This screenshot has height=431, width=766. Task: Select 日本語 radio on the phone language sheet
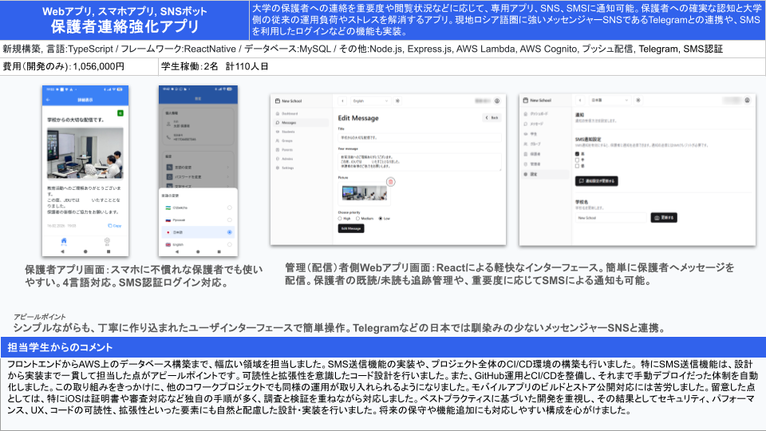tap(230, 232)
